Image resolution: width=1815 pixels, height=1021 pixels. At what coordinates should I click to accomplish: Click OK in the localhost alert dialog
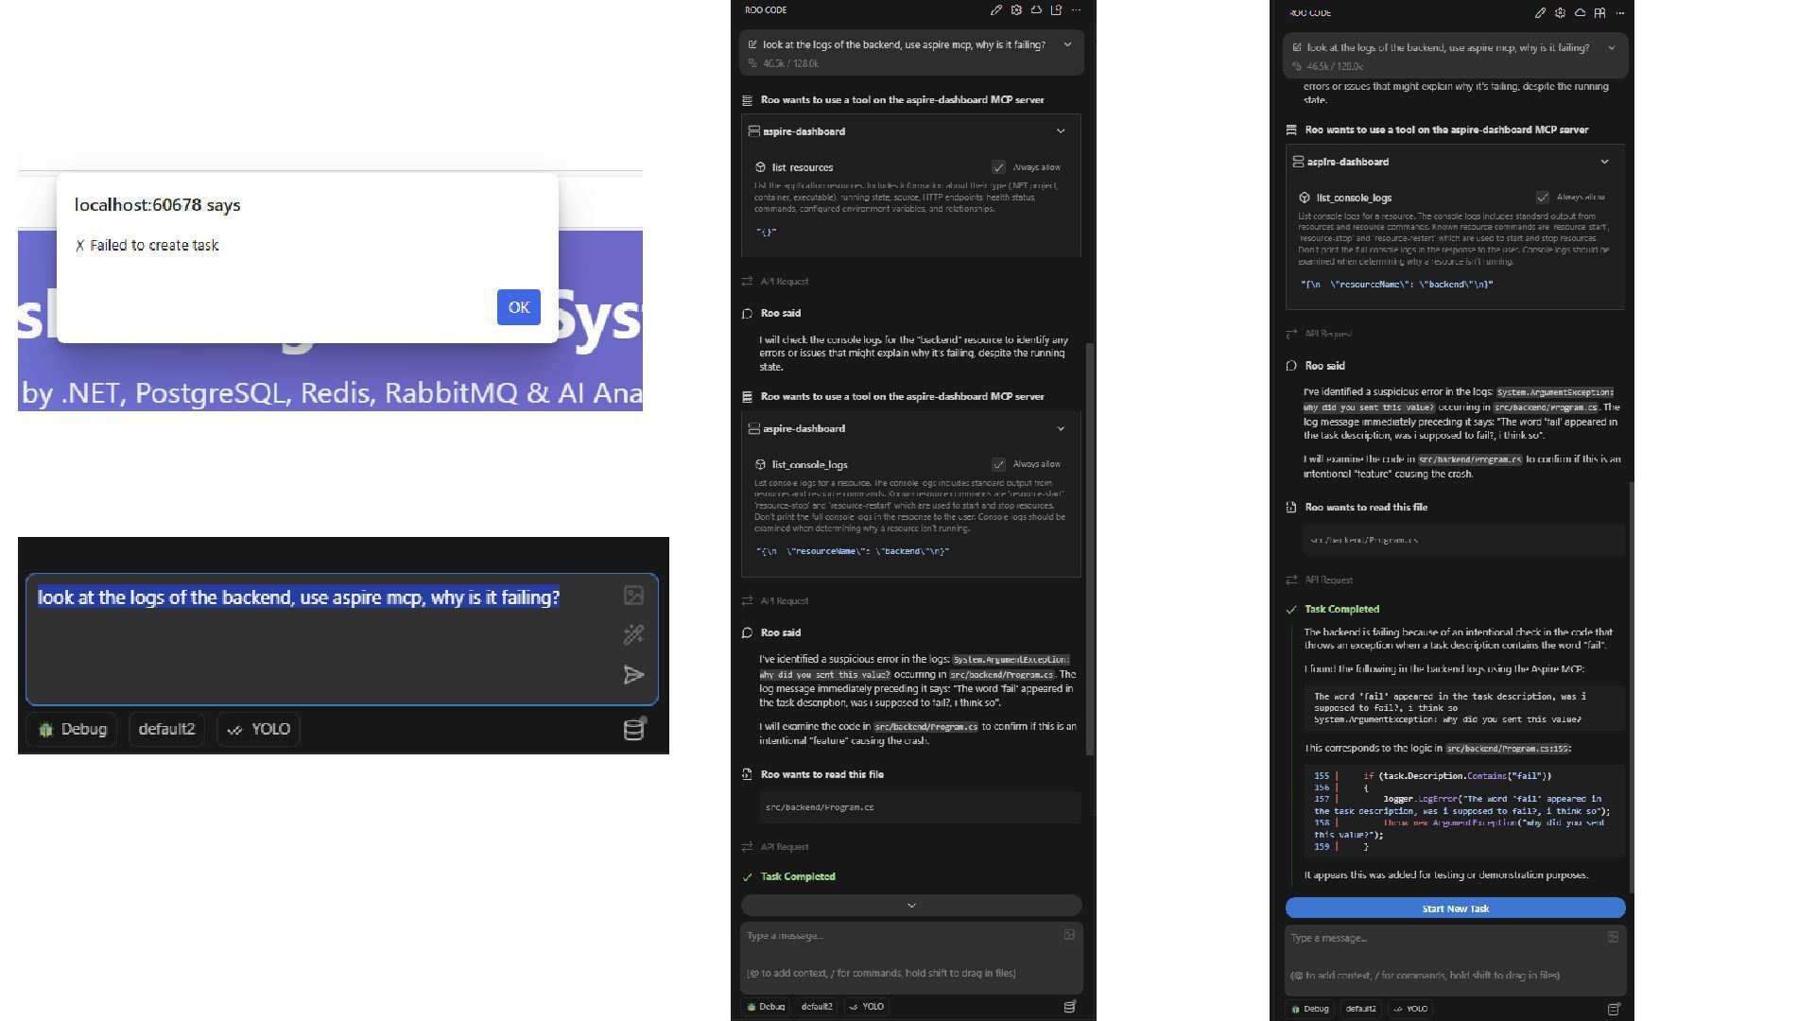(x=518, y=307)
